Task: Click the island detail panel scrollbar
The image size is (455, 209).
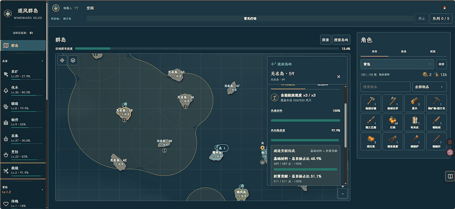Action: (x=345, y=125)
